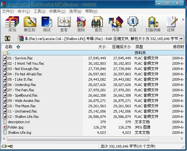Viewport: 187px width, 151px height.
Task: Click the type cell 'JPEG 图像'
Action: pyautogui.click(x=142, y=127)
